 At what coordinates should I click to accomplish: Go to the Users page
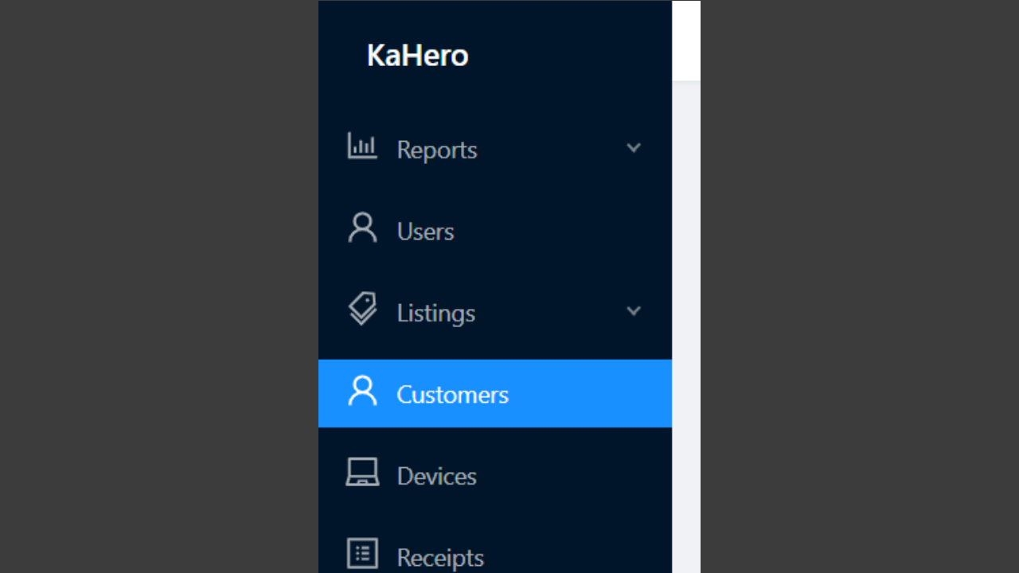pos(495,231)
